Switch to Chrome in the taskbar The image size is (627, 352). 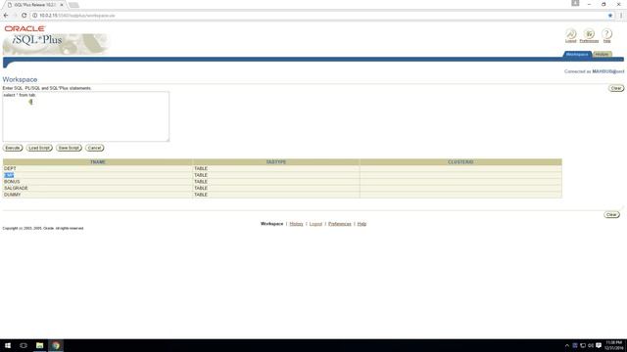(x=56, y=345)
